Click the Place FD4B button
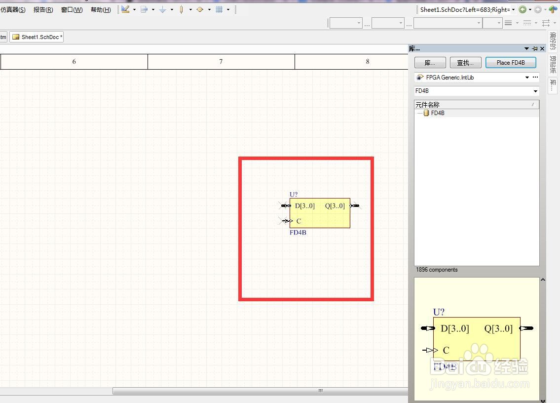The width and height of the screenshot is (560, 403). (x=511, y=63)
